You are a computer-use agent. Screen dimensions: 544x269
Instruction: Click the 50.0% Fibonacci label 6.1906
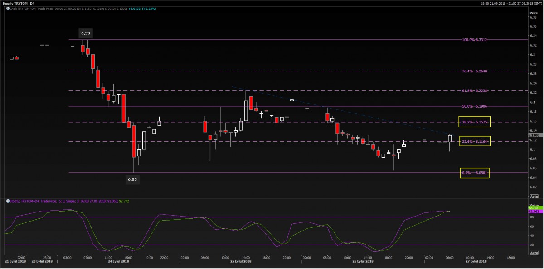(x=474, y=106)
